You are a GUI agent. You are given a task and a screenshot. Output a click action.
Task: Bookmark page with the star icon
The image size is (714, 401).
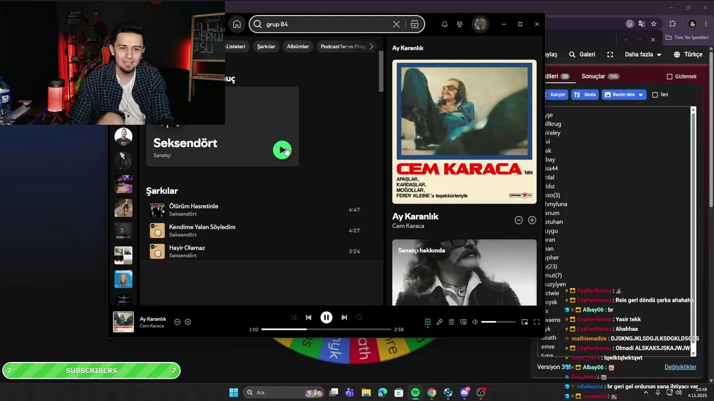coord(654,24)
